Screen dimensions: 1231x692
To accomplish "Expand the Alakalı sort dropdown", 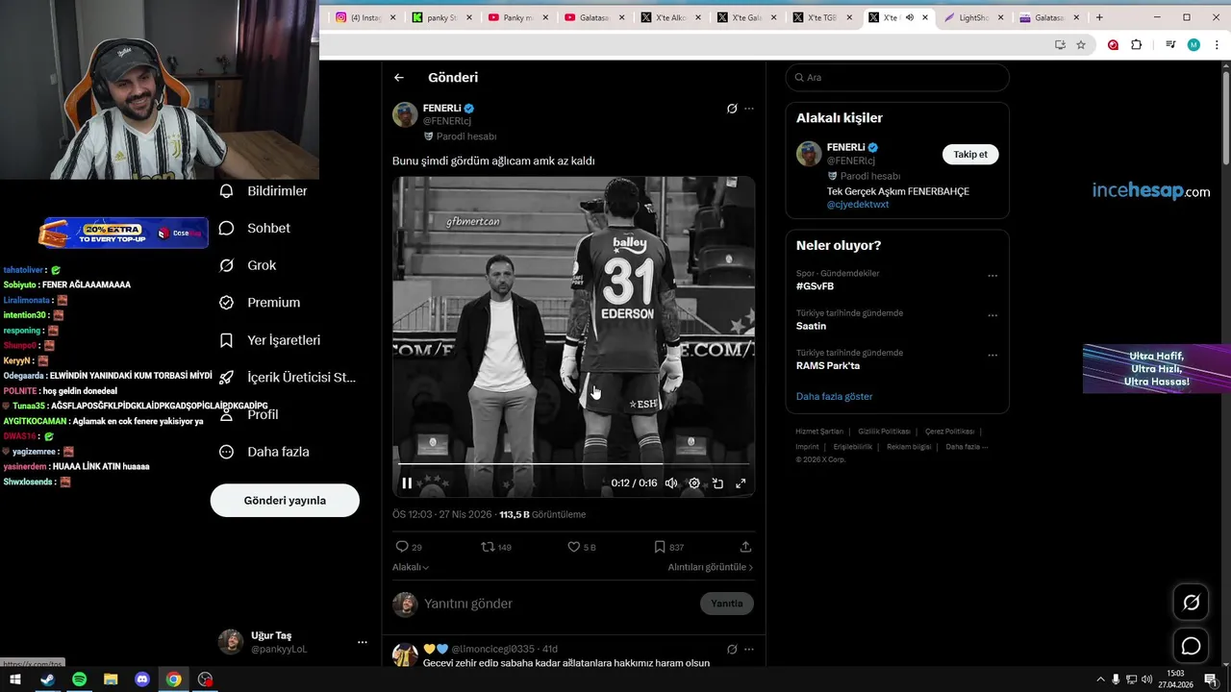I will tap(411, 567).
